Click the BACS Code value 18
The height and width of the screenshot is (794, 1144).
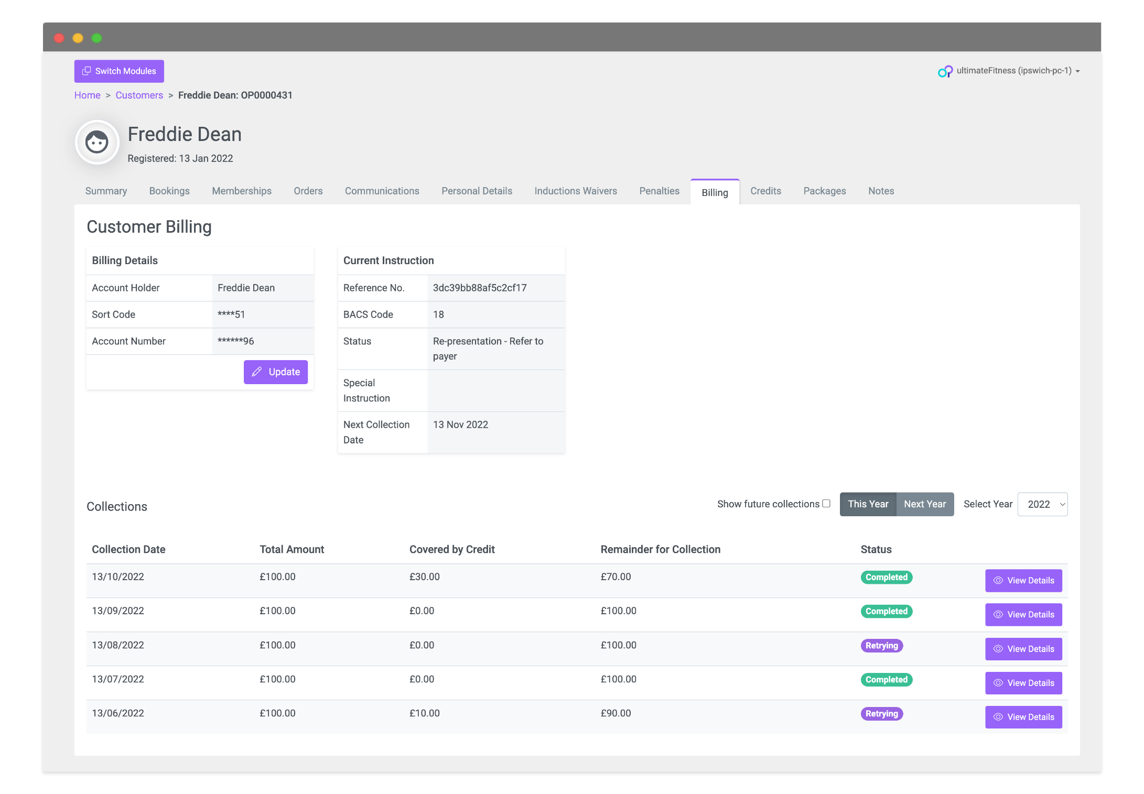[x=438, y=314]
